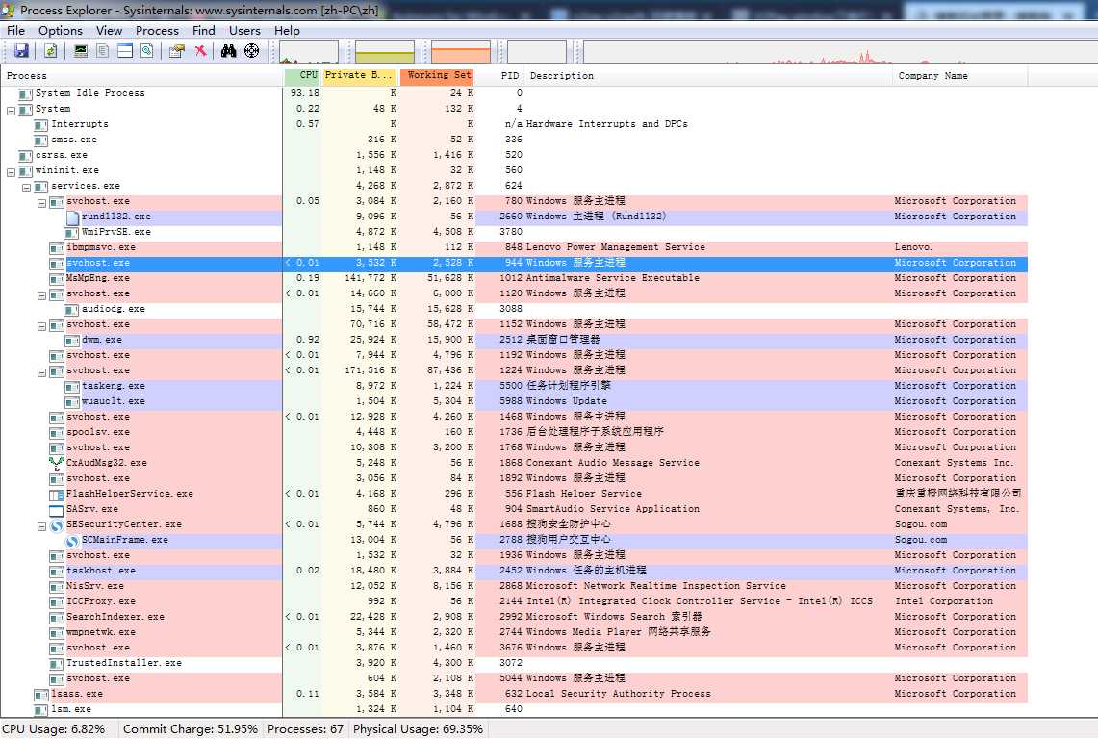Click the CxAudMsg32.exe green icon
The width and height of the screenshot is (1098, 739).
point(57,463)
